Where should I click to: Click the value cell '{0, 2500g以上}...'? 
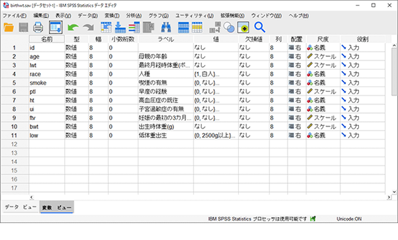click(x=215, y=135)
